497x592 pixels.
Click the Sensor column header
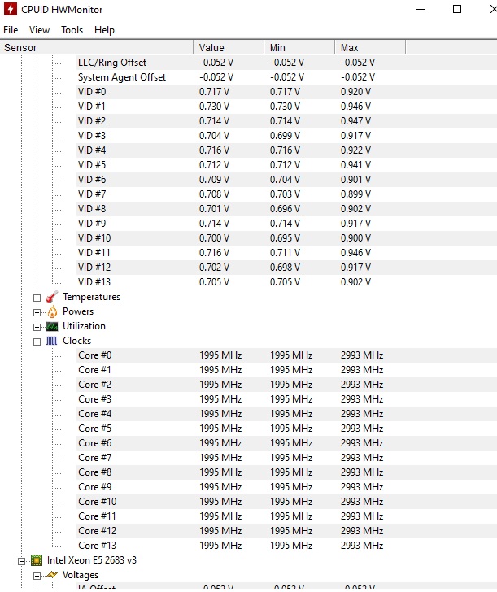coord(97,47)
